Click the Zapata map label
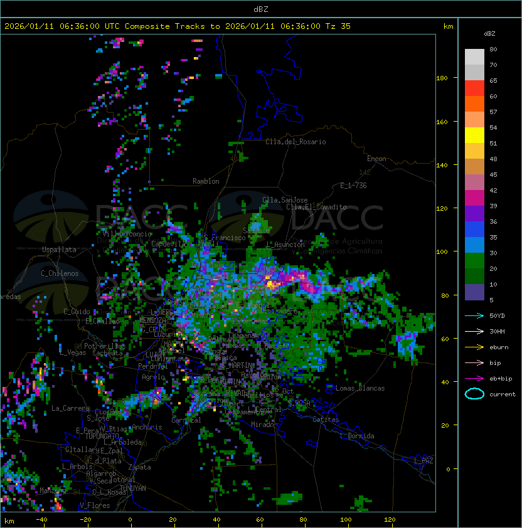 (139, 467)
